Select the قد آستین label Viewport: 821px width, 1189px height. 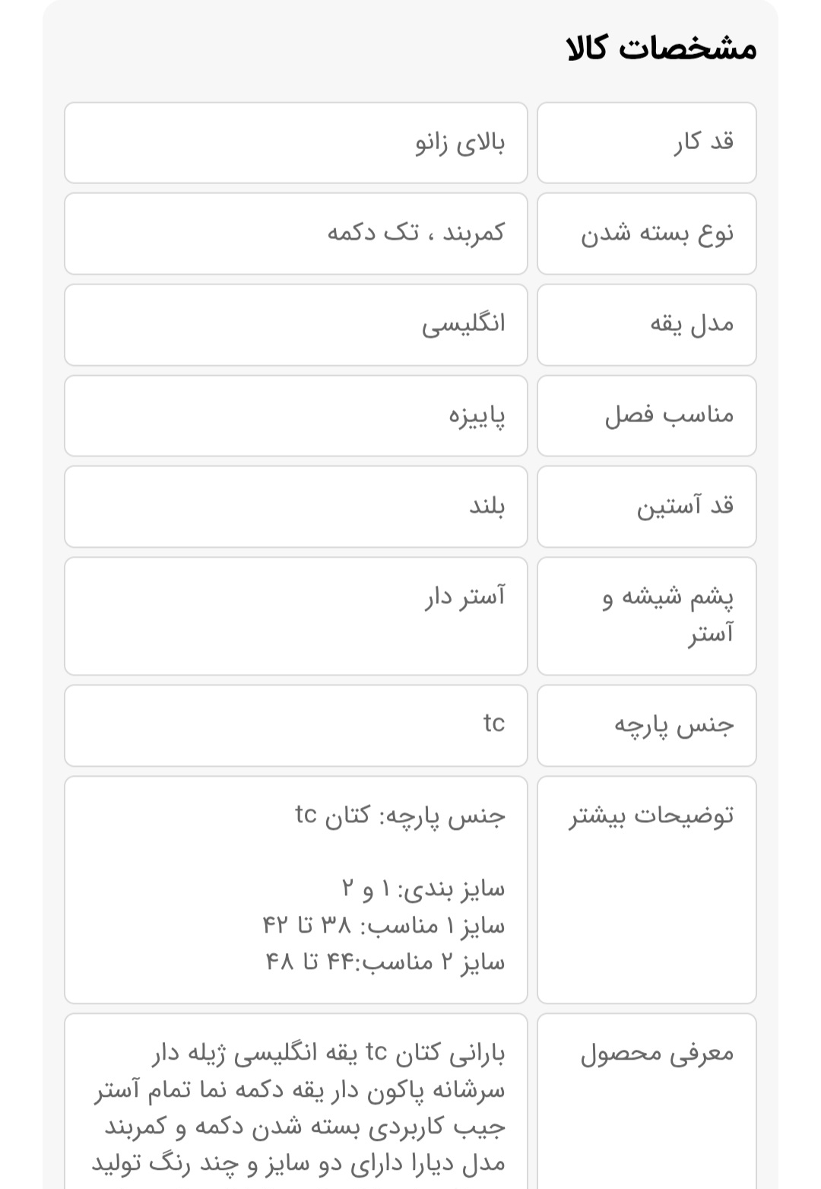[685, 507]
